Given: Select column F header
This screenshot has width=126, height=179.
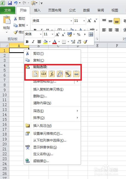Looking at the screenshot, I should click(x=117, y=46).
